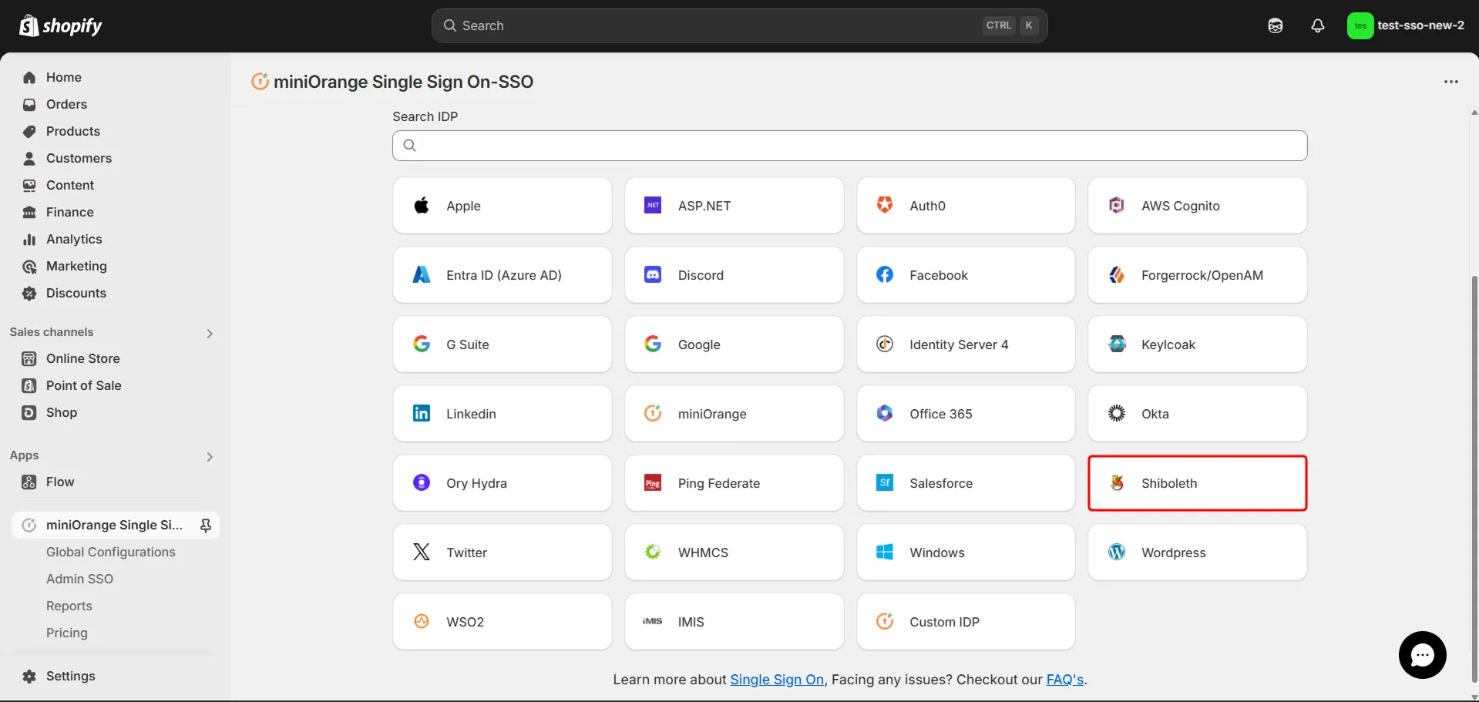Click the WSO2 icon
The image size is (1479, 702).
(x=422, y=621)
